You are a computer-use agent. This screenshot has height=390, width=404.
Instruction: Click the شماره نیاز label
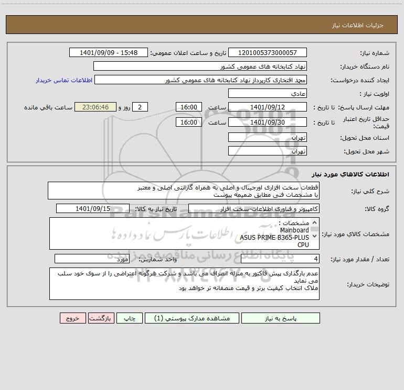click(375, 53)
